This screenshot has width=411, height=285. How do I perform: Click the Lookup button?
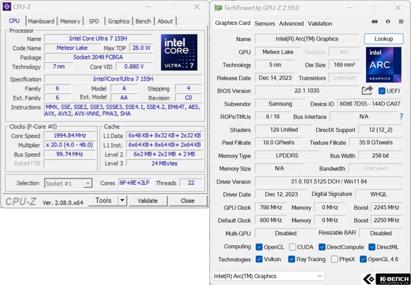[384, 39]
